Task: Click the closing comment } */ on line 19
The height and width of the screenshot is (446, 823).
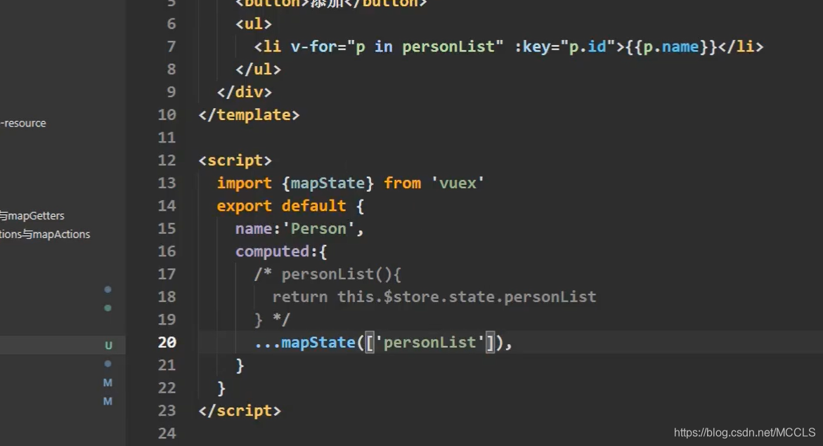Action: pyautogui.click(x=272, y=320)
